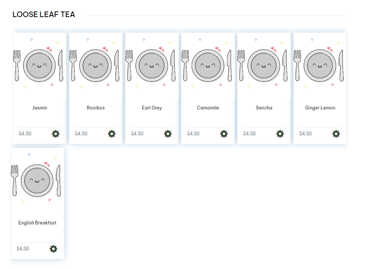Open the Jasmin product name
The width and height of the screenshot is (371, 269).
[x=39, y=108]
